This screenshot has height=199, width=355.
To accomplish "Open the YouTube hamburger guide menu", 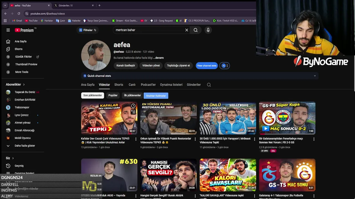I will [x=8, y=30].
